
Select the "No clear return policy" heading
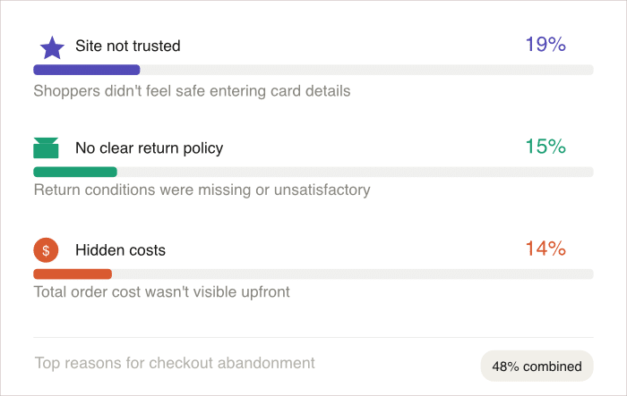pos(149,147)
